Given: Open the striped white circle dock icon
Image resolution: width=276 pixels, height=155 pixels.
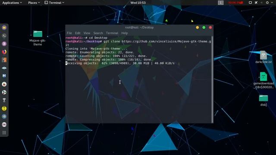Looking at the screenshot, I should tap(4, 124).
